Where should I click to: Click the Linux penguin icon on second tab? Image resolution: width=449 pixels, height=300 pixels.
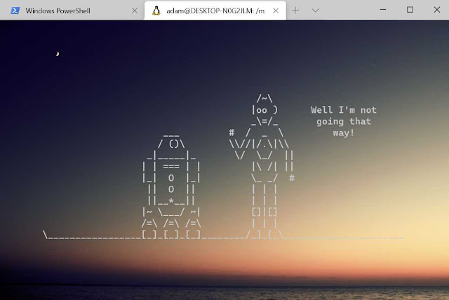coord(156,11)
